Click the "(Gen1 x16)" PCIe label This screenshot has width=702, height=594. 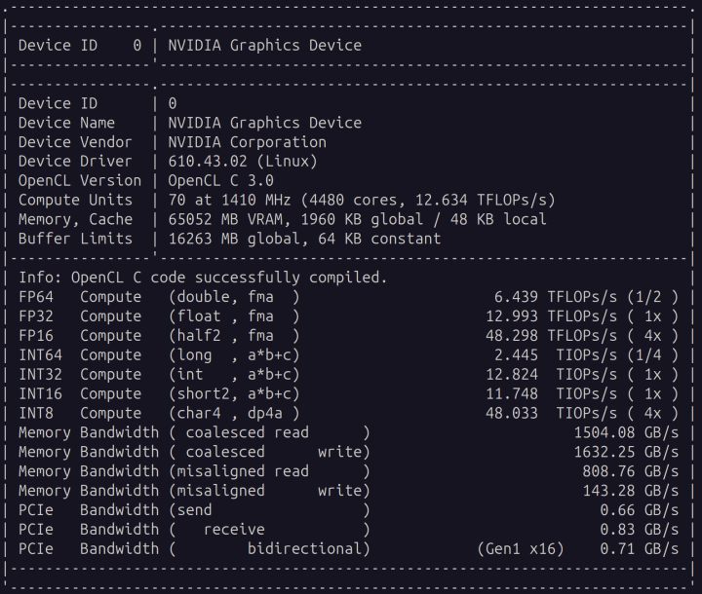point(521,549)
